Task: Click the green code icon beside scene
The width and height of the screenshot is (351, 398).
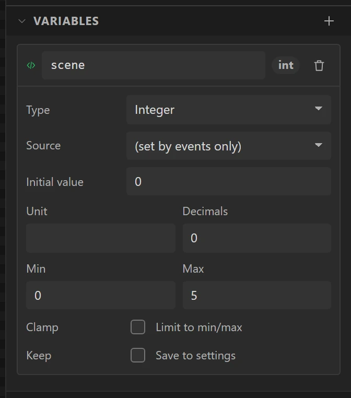Action: (x=31, y=65)
